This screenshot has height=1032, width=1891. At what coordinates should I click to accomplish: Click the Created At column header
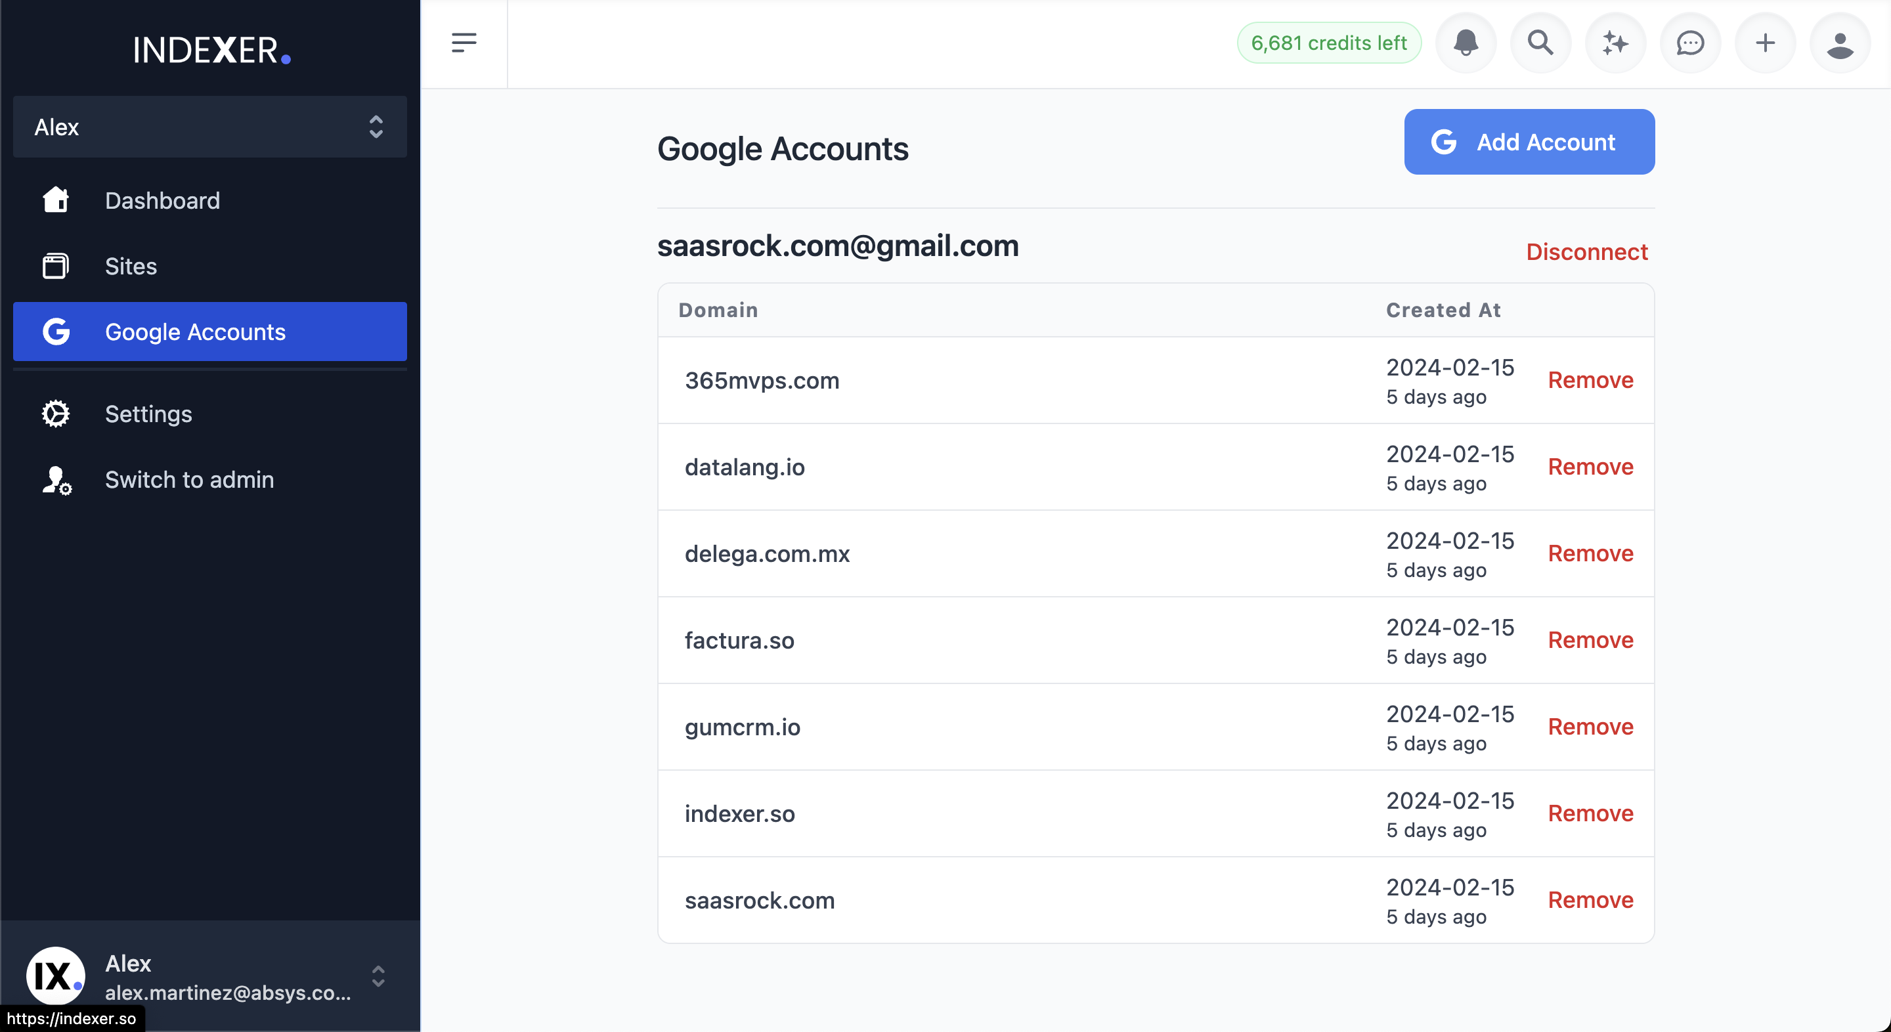click(1443, 310)
